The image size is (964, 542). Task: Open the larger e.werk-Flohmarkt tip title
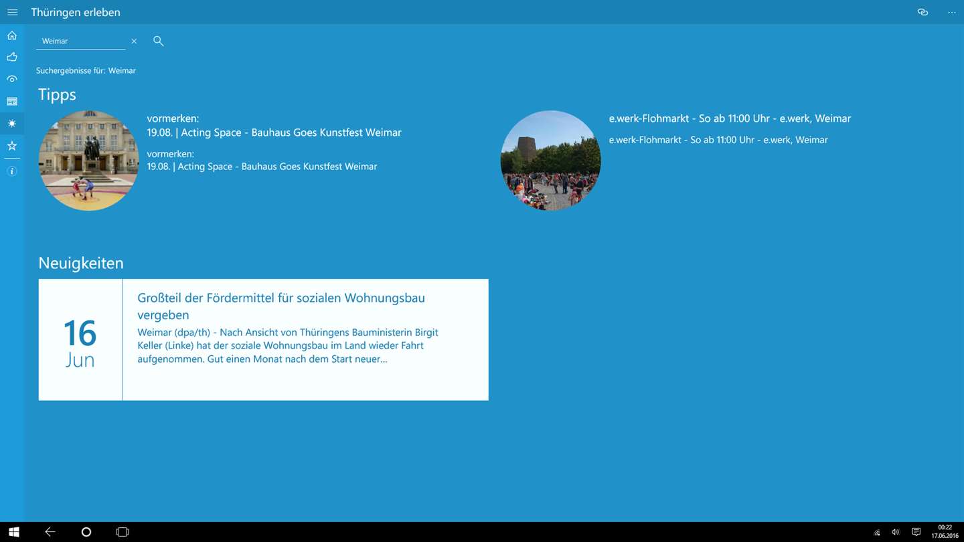pyautogui.click(x=730, y=118)
